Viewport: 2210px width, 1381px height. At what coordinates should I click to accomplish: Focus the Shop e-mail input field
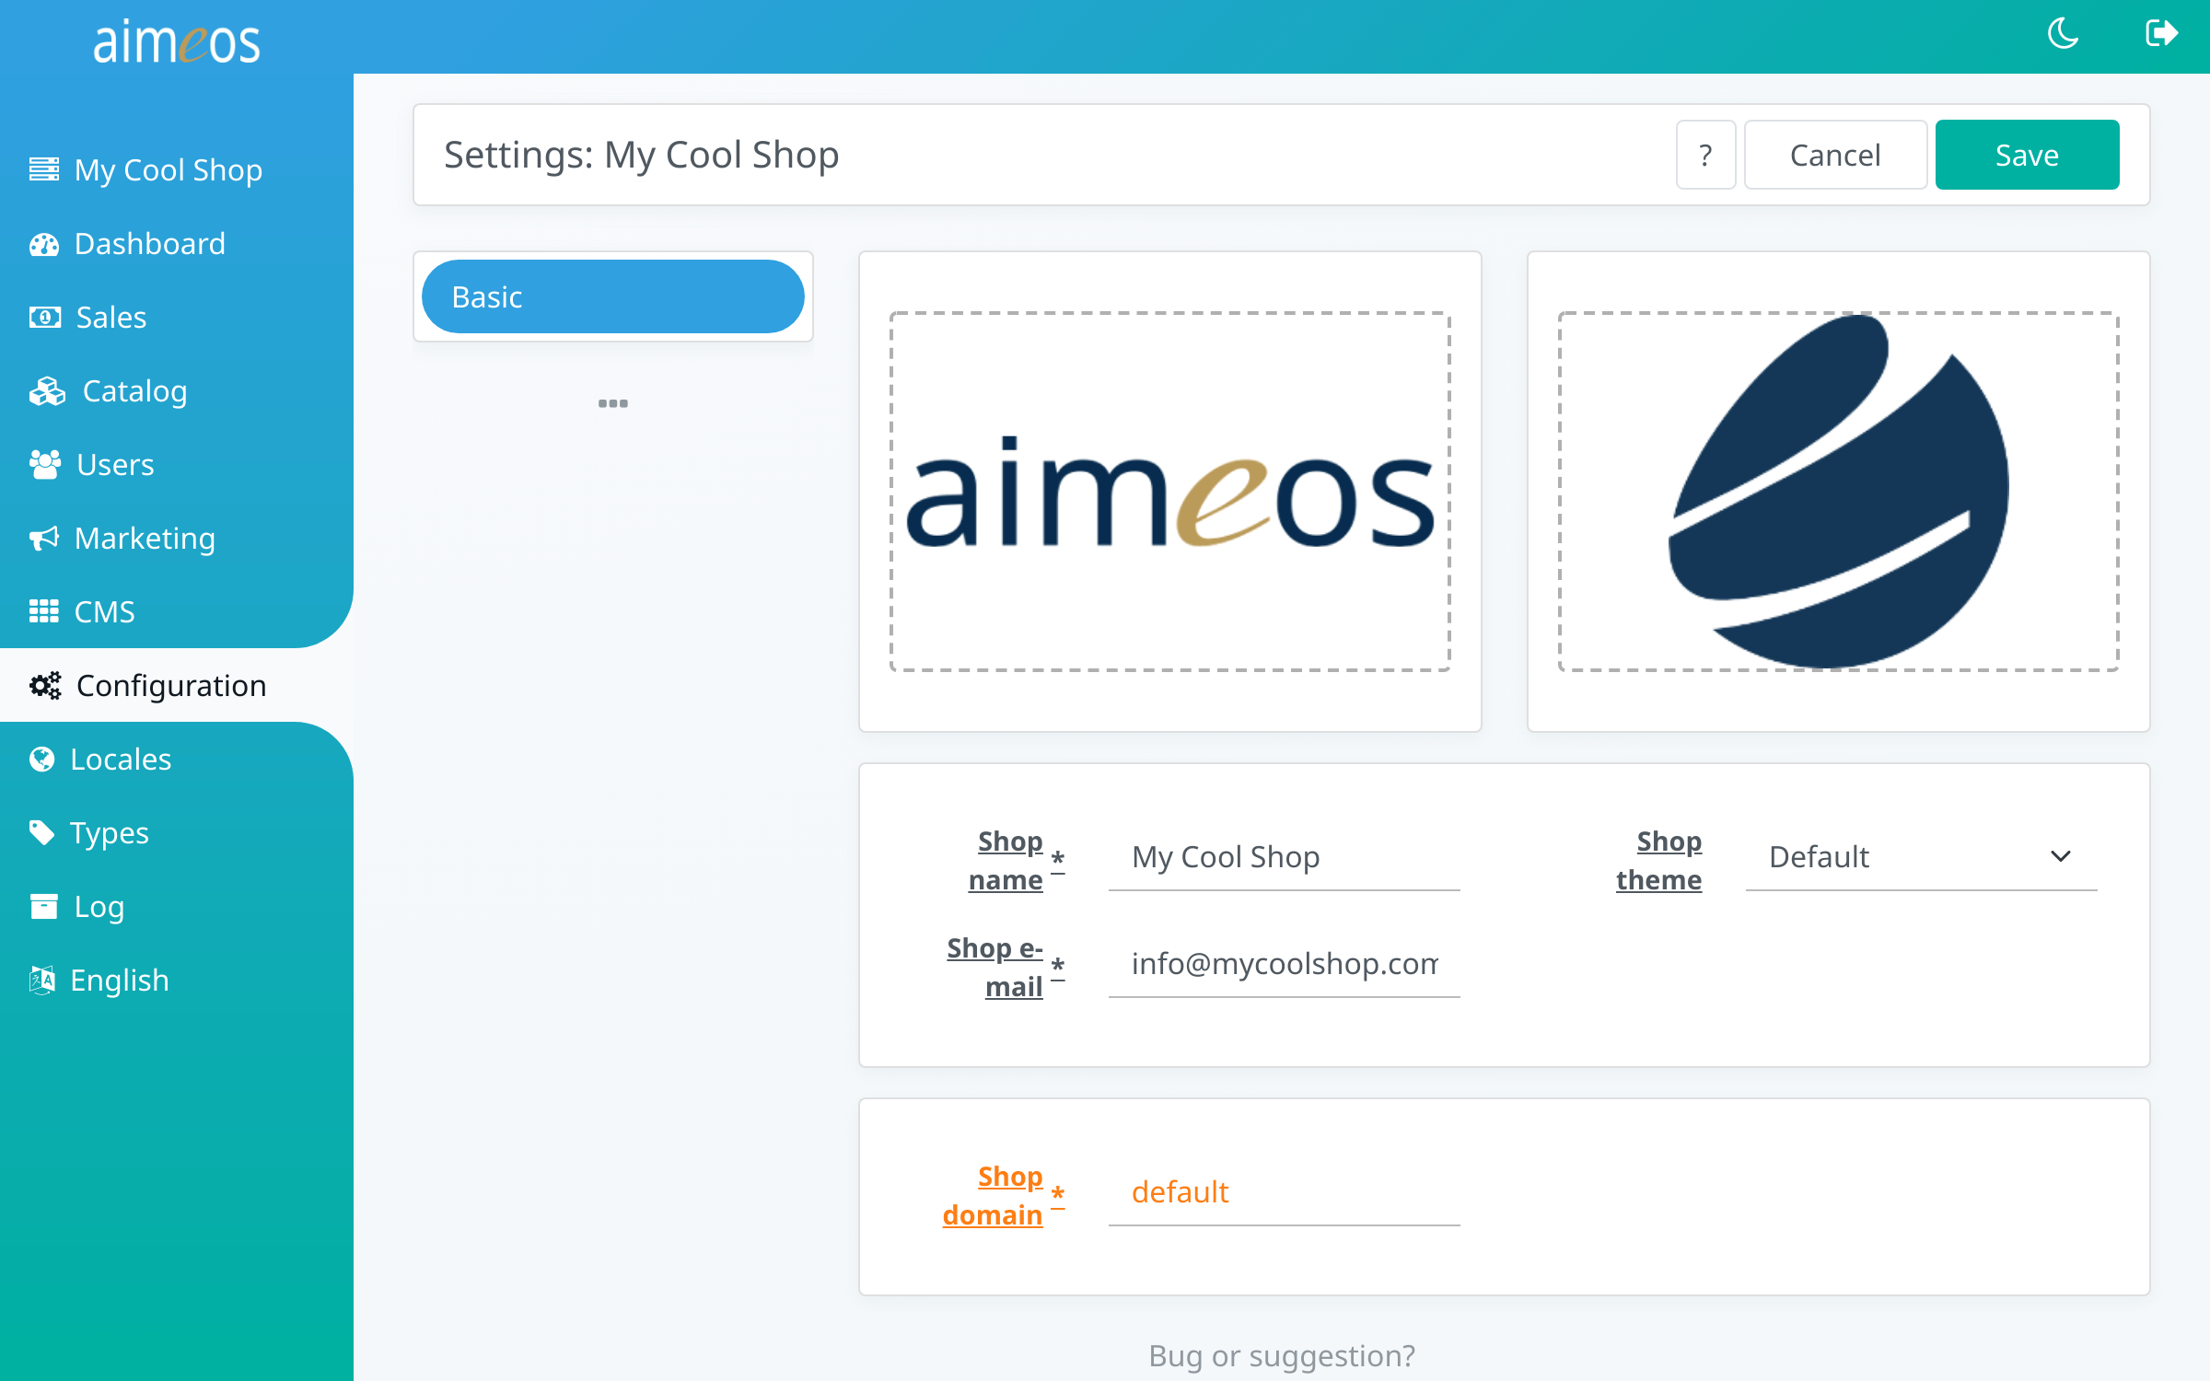click(x=1284, y=963)
